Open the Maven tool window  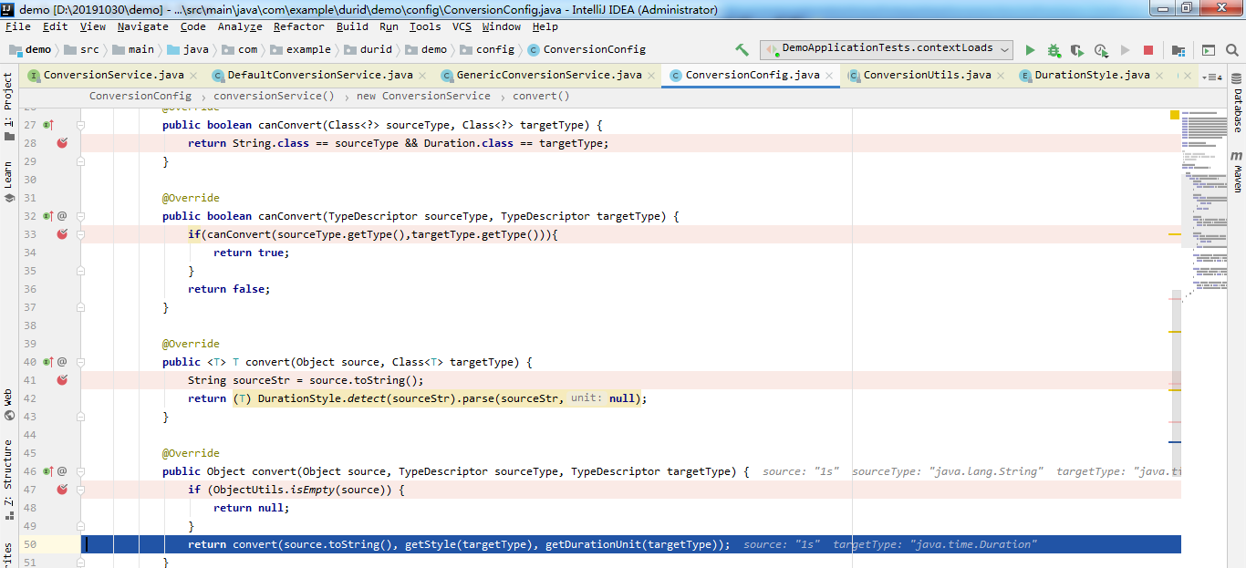tap(1237, 172)
